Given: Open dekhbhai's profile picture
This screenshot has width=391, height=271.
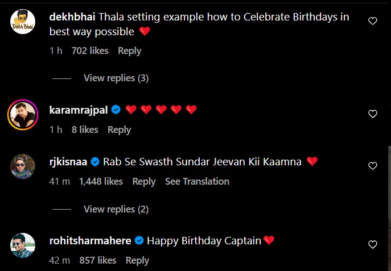Looking at the screenshot, I should pyautogui.click(x=23, y=22).
